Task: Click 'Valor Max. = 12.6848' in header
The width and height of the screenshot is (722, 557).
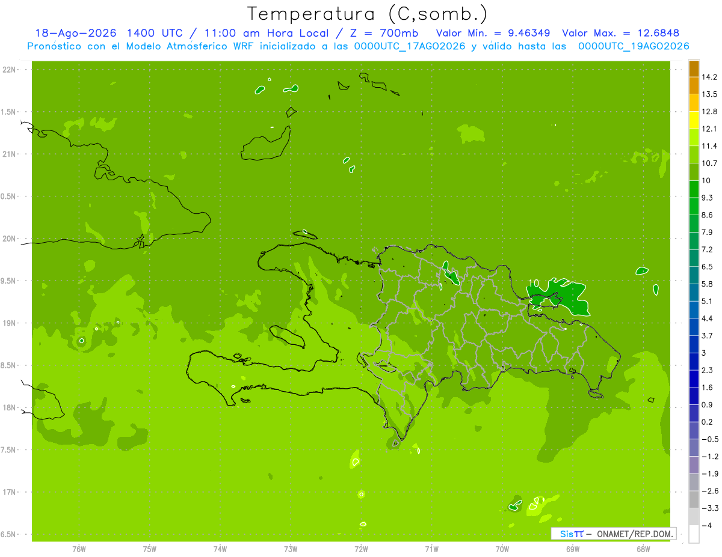Action: (620, 33)
